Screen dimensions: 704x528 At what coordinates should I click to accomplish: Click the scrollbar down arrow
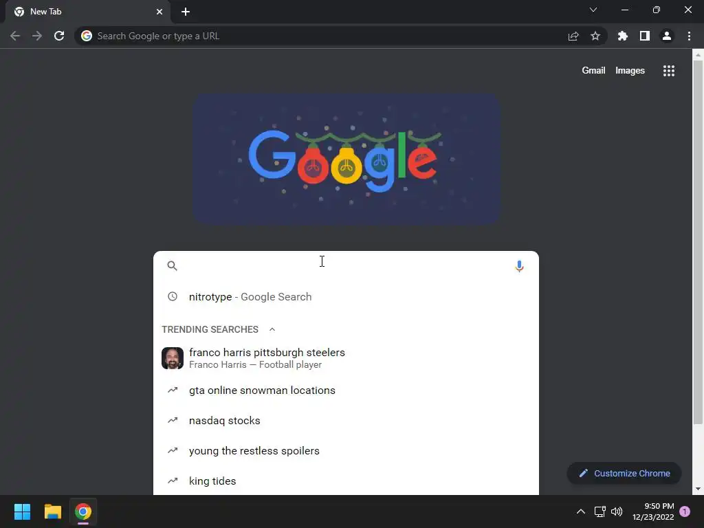[x=698, y=489]
